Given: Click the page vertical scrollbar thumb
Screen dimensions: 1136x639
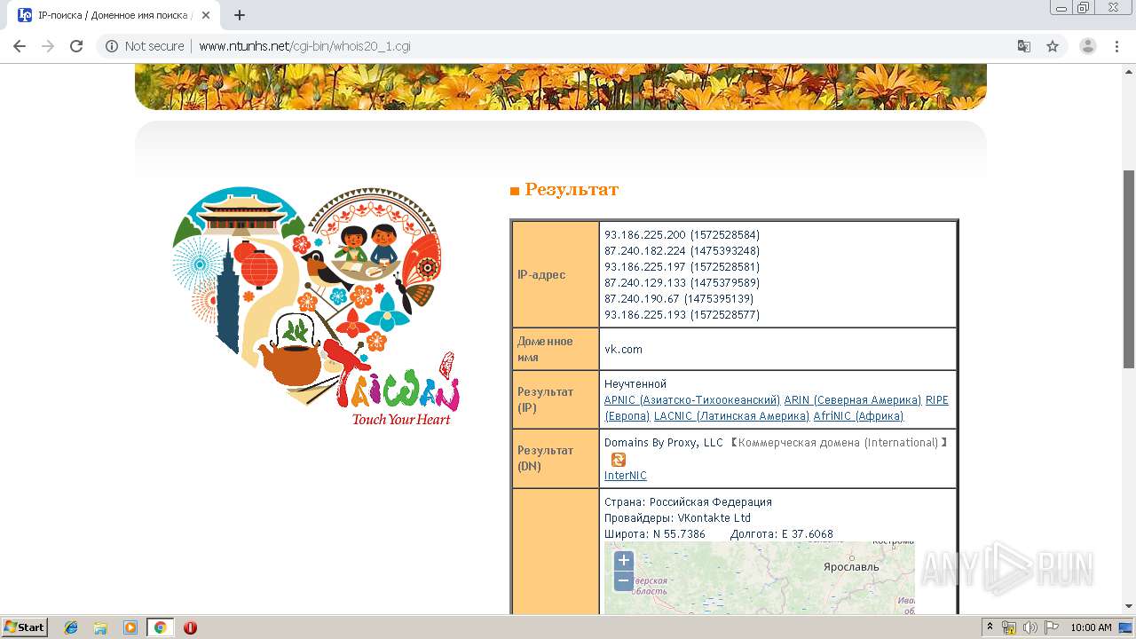Looking at the screenshot, I should 1129,269.
